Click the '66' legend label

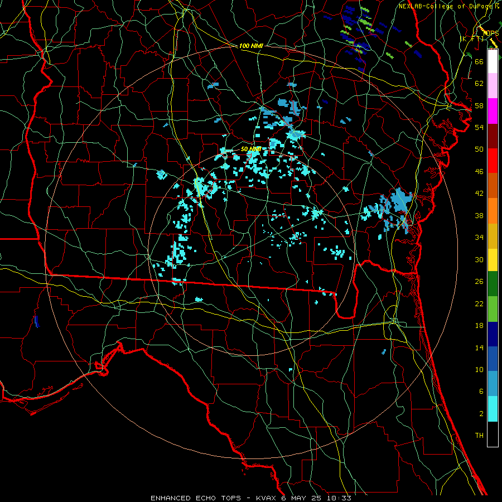tap(479, 61)
